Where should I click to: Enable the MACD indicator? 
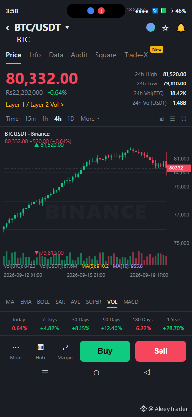(x=131, y=302)
